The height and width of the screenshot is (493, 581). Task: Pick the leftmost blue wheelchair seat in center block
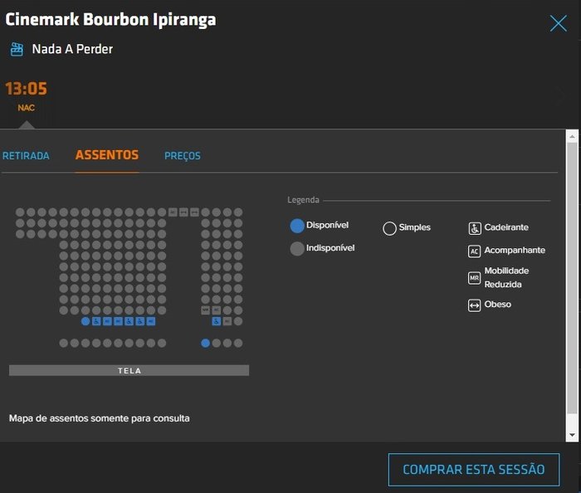96,321
